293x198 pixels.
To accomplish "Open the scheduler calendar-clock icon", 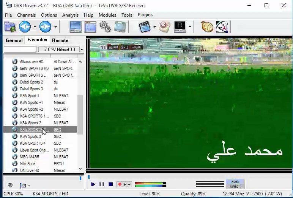I will pos(222,27).
